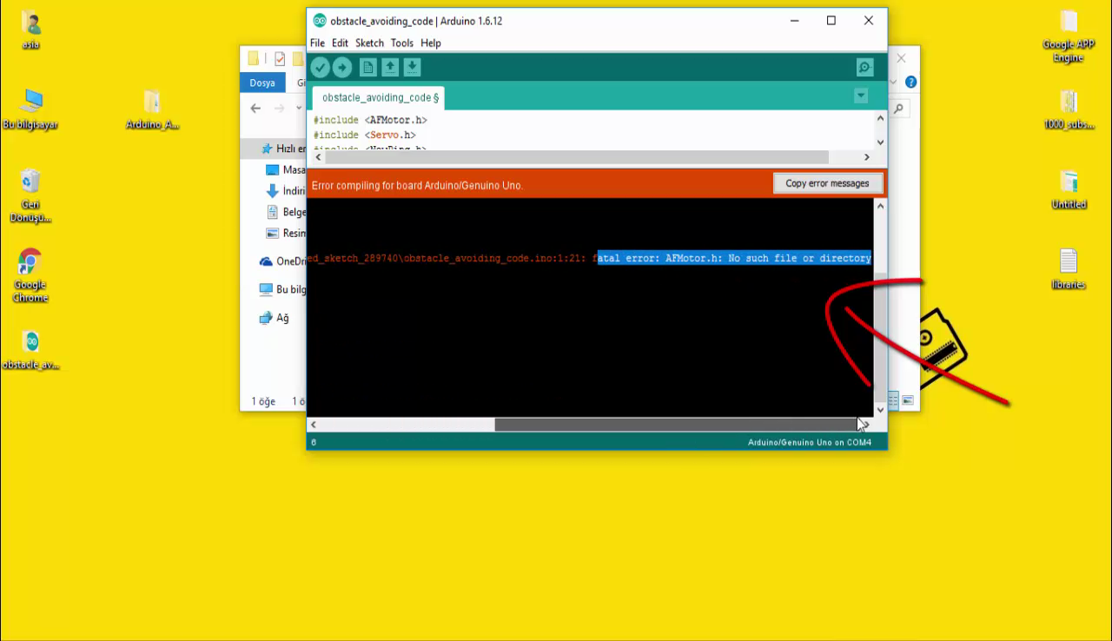1112x641 pixels.
Task: Open the Serial Monitor magnifier icon
Action: tap(864, 68)
